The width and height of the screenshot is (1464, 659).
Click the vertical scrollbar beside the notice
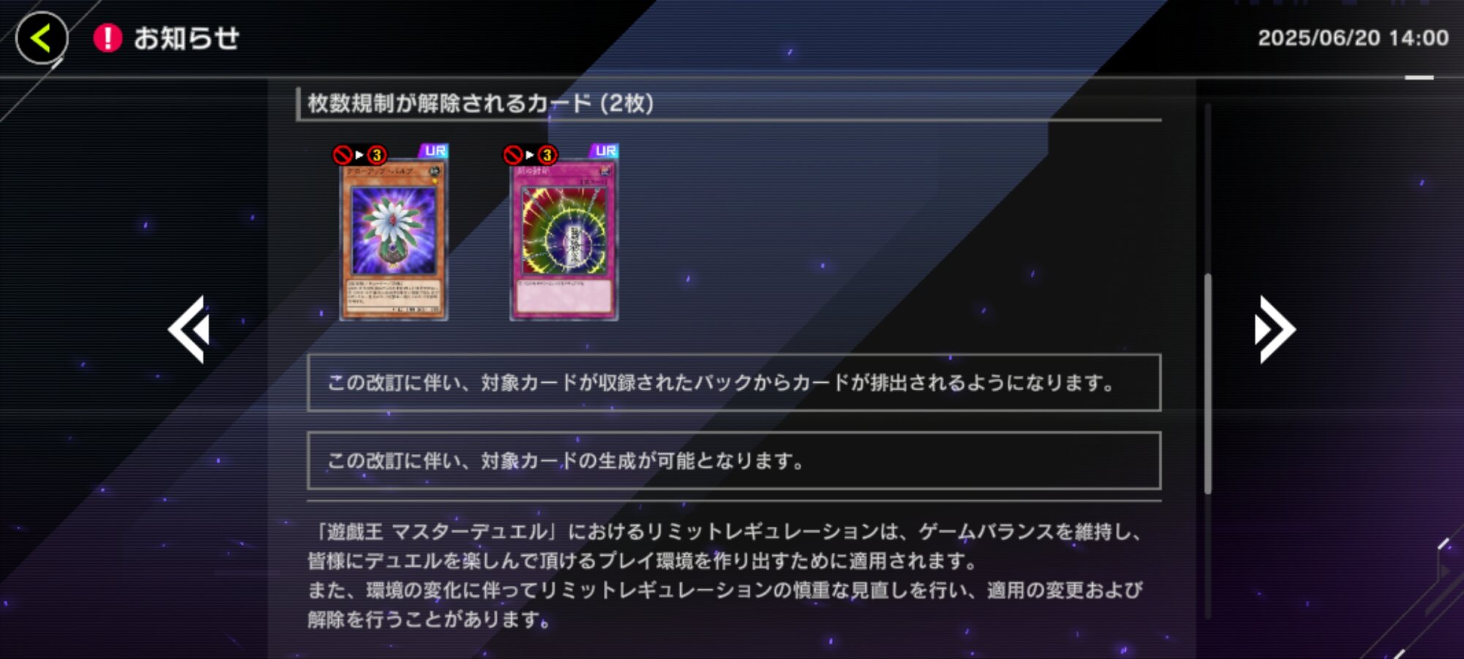click(1208, 384)
